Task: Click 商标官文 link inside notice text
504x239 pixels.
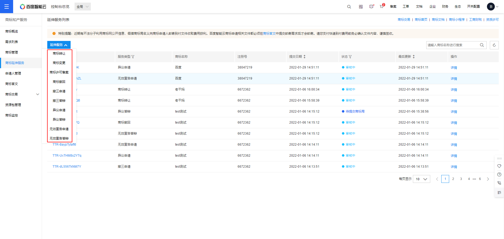Action: click(269, 34)
